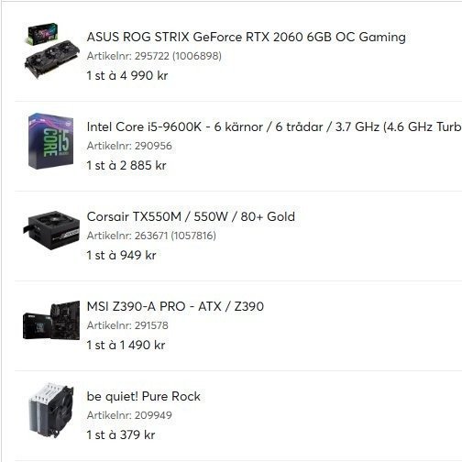Image resolution: width=462 pixels, height=462 pixels.
Task: Open the Intel Core i5 box thumbnail
Action: [x=50, y=141]
